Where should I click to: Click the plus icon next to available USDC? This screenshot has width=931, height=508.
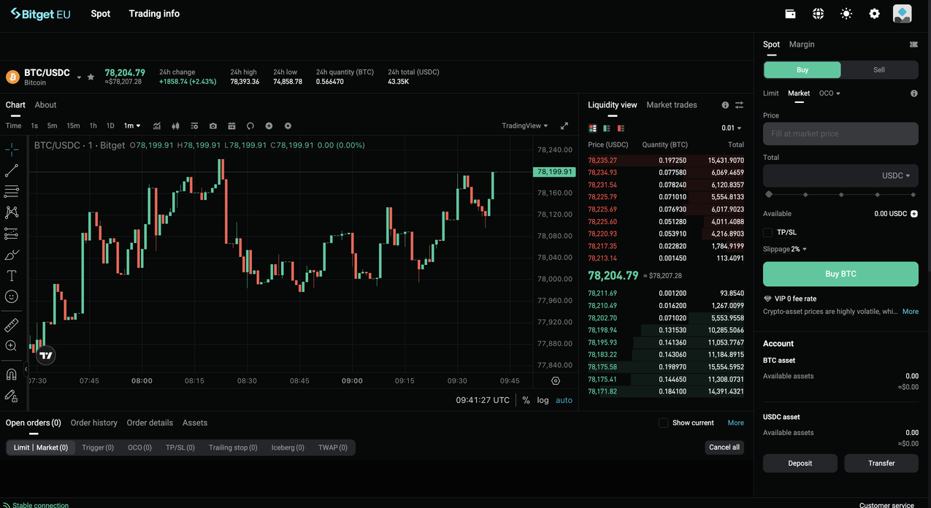point(914,214)
